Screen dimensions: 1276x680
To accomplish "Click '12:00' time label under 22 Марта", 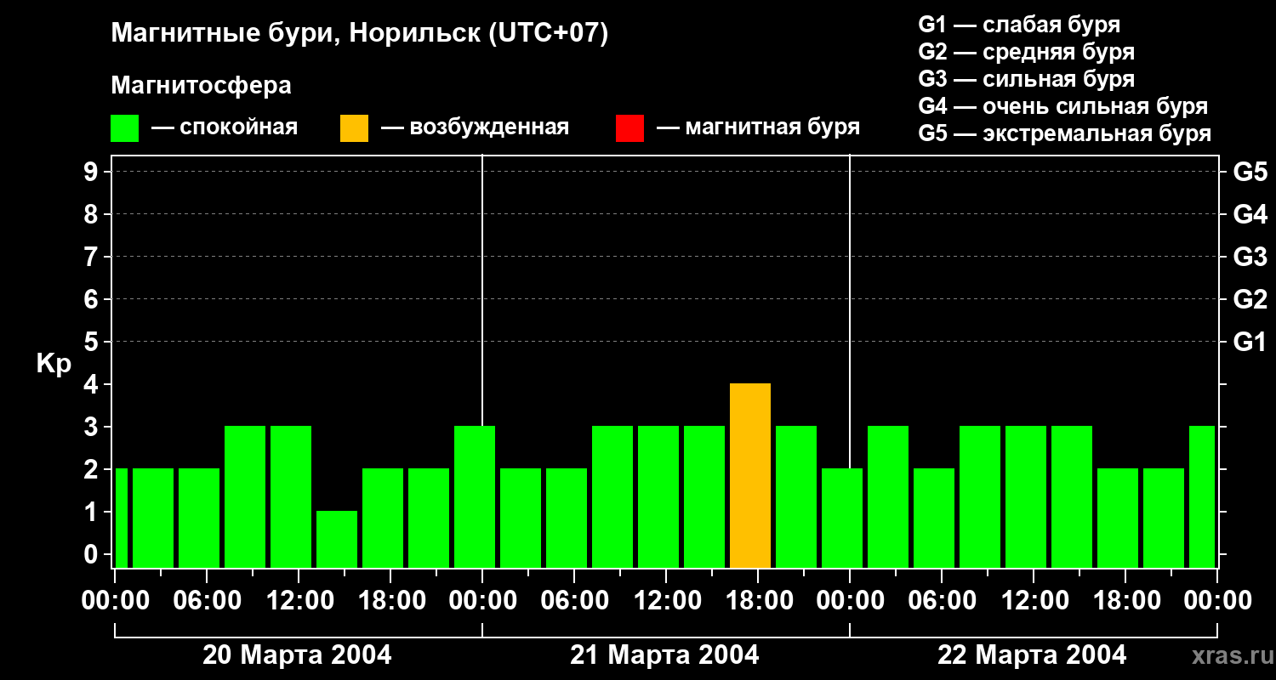I will pos(1034,600).
